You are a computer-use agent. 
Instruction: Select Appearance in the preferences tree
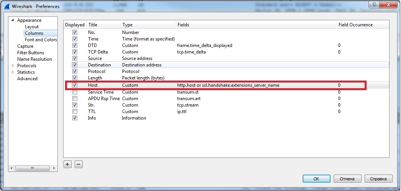29,20
